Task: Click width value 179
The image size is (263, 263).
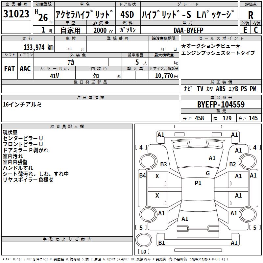Action: point(227,118)
